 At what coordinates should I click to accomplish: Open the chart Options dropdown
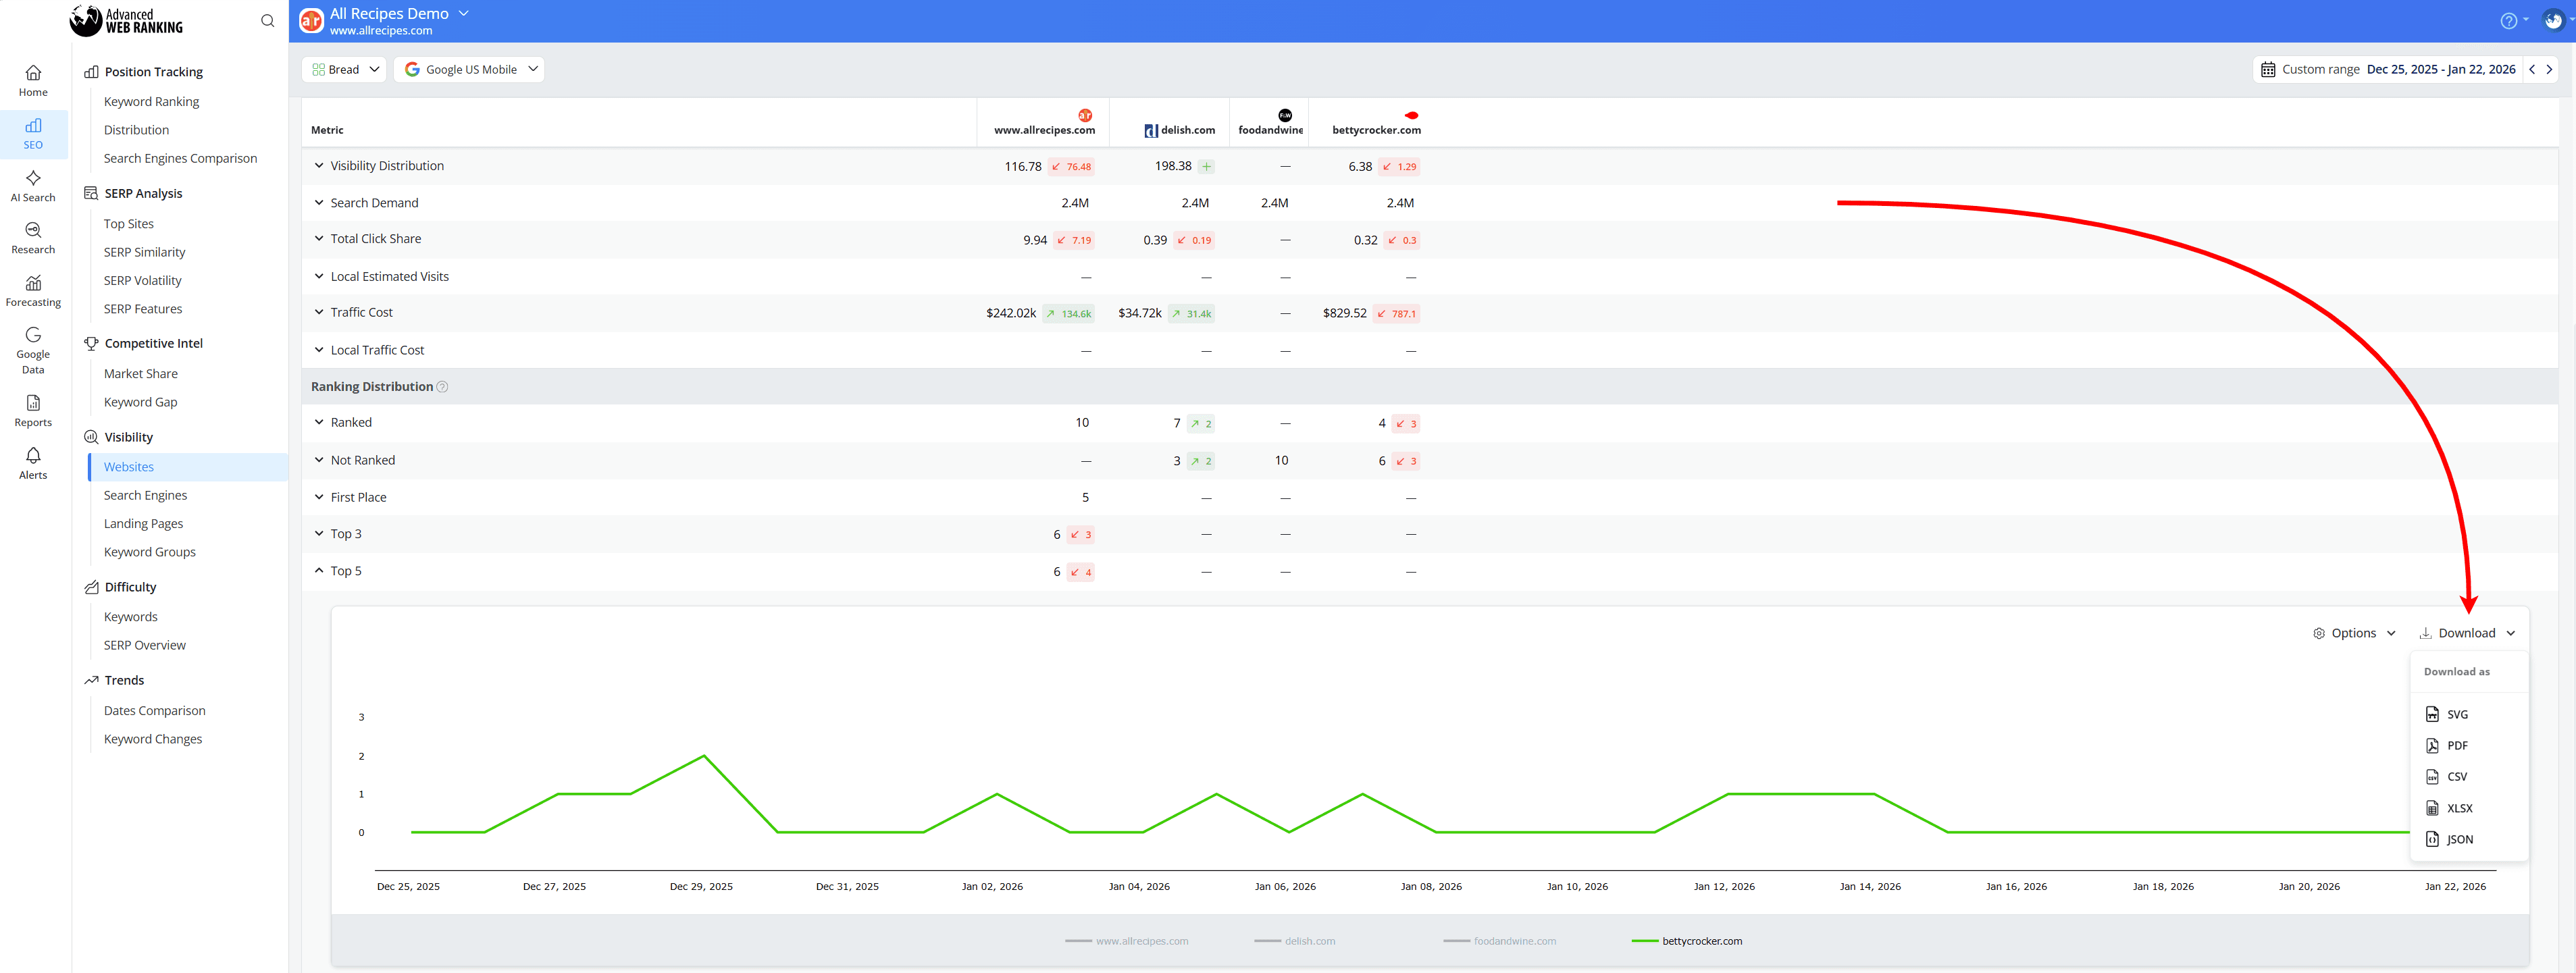click(2354, 633)
